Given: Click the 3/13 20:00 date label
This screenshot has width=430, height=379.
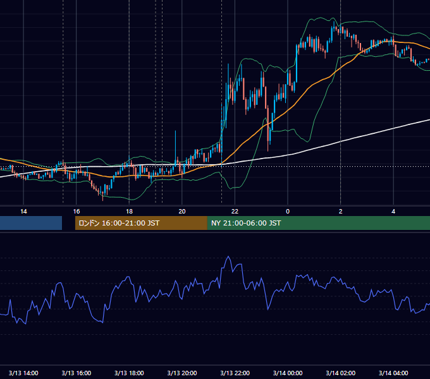Looking at the screenshot, I should tap(182, 373).
